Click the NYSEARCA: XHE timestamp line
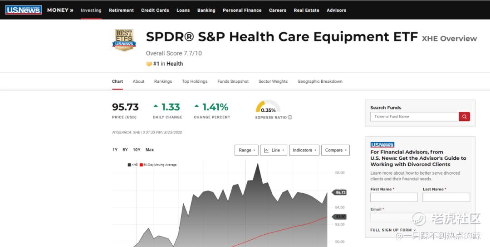Screen dimensions: 490x247 [147, 133]
